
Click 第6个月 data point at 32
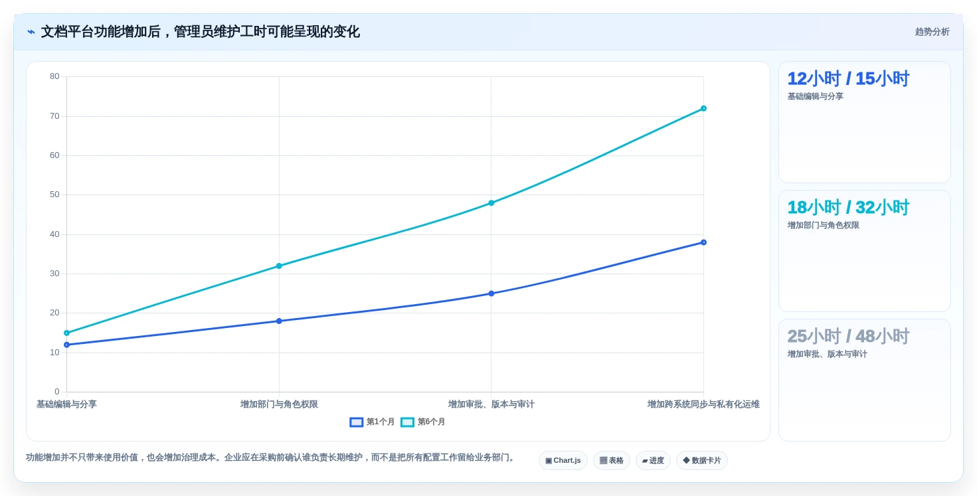coord(279,266)
